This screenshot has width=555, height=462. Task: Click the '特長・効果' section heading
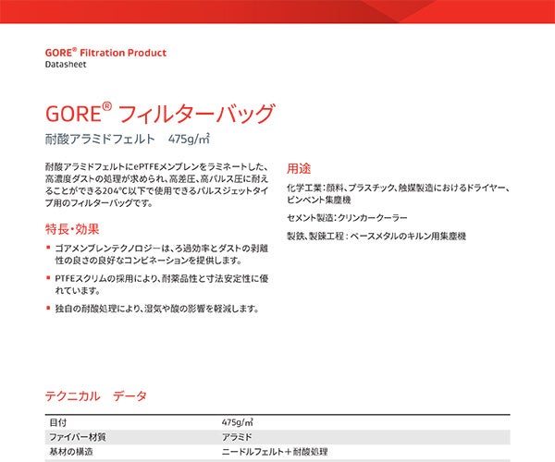point(72,229)
